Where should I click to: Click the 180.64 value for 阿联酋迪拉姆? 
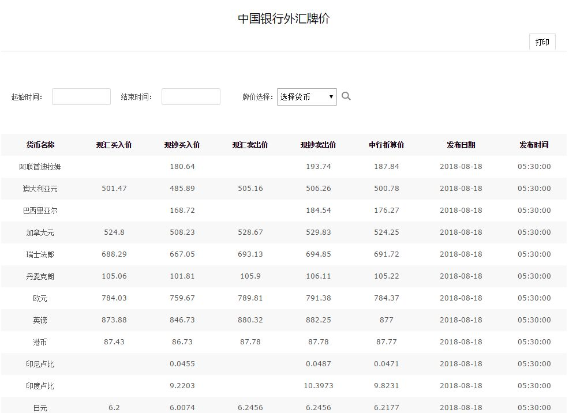coord(182,167)
